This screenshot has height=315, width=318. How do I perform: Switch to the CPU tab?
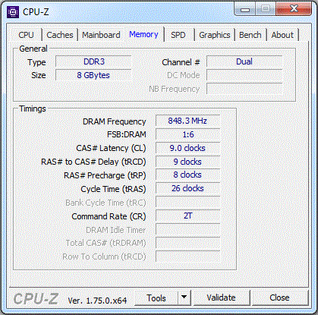click(26, 35)
